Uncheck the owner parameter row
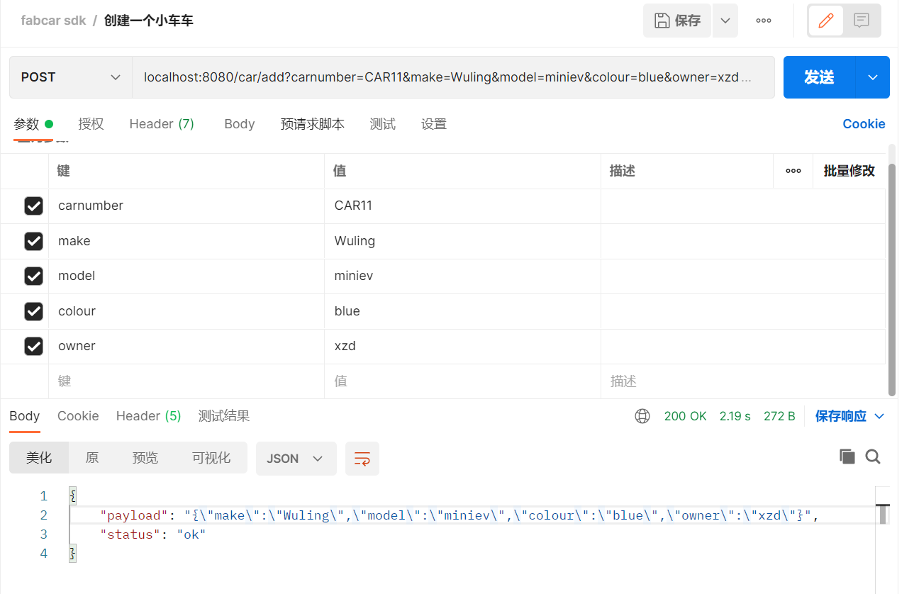 click(x=33, y=345)
